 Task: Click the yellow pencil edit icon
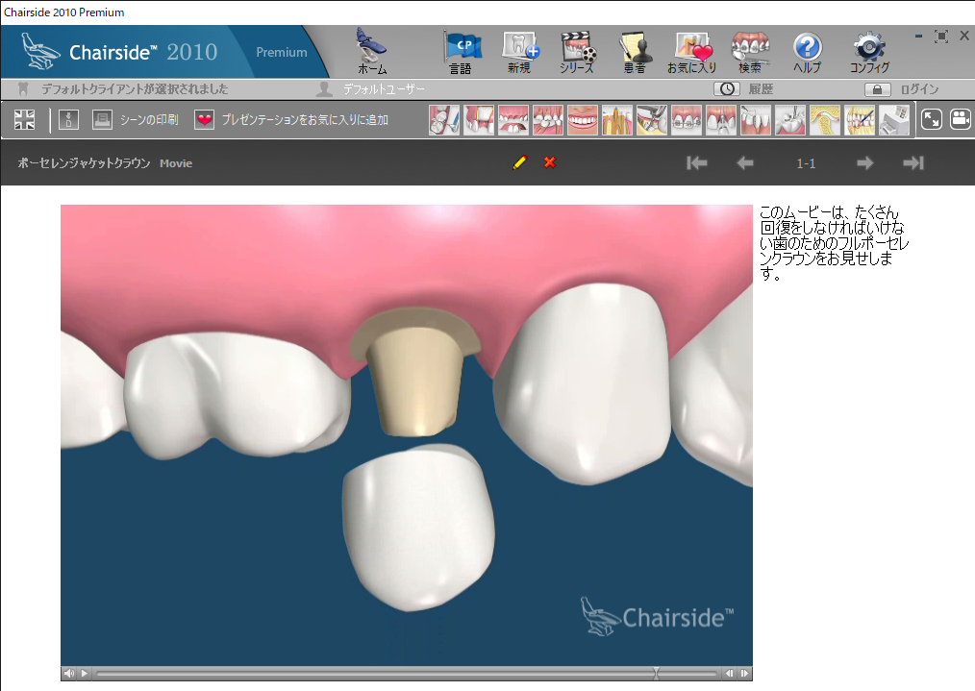[520, 162]
